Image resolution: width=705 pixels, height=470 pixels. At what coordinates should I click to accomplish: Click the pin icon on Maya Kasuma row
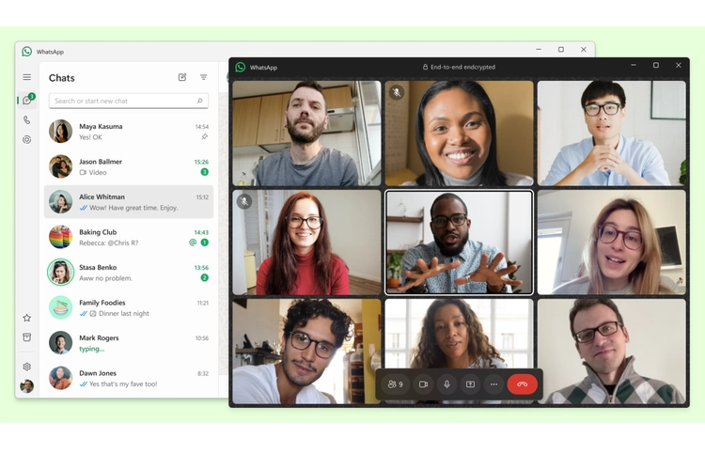[x=205, y=136]
